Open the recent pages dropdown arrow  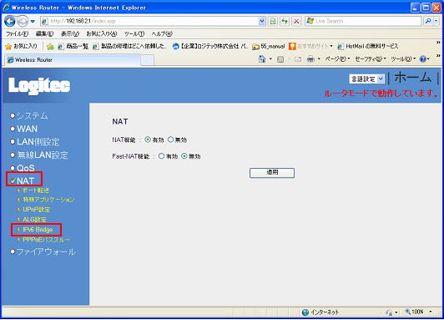[x=33, y=21]
